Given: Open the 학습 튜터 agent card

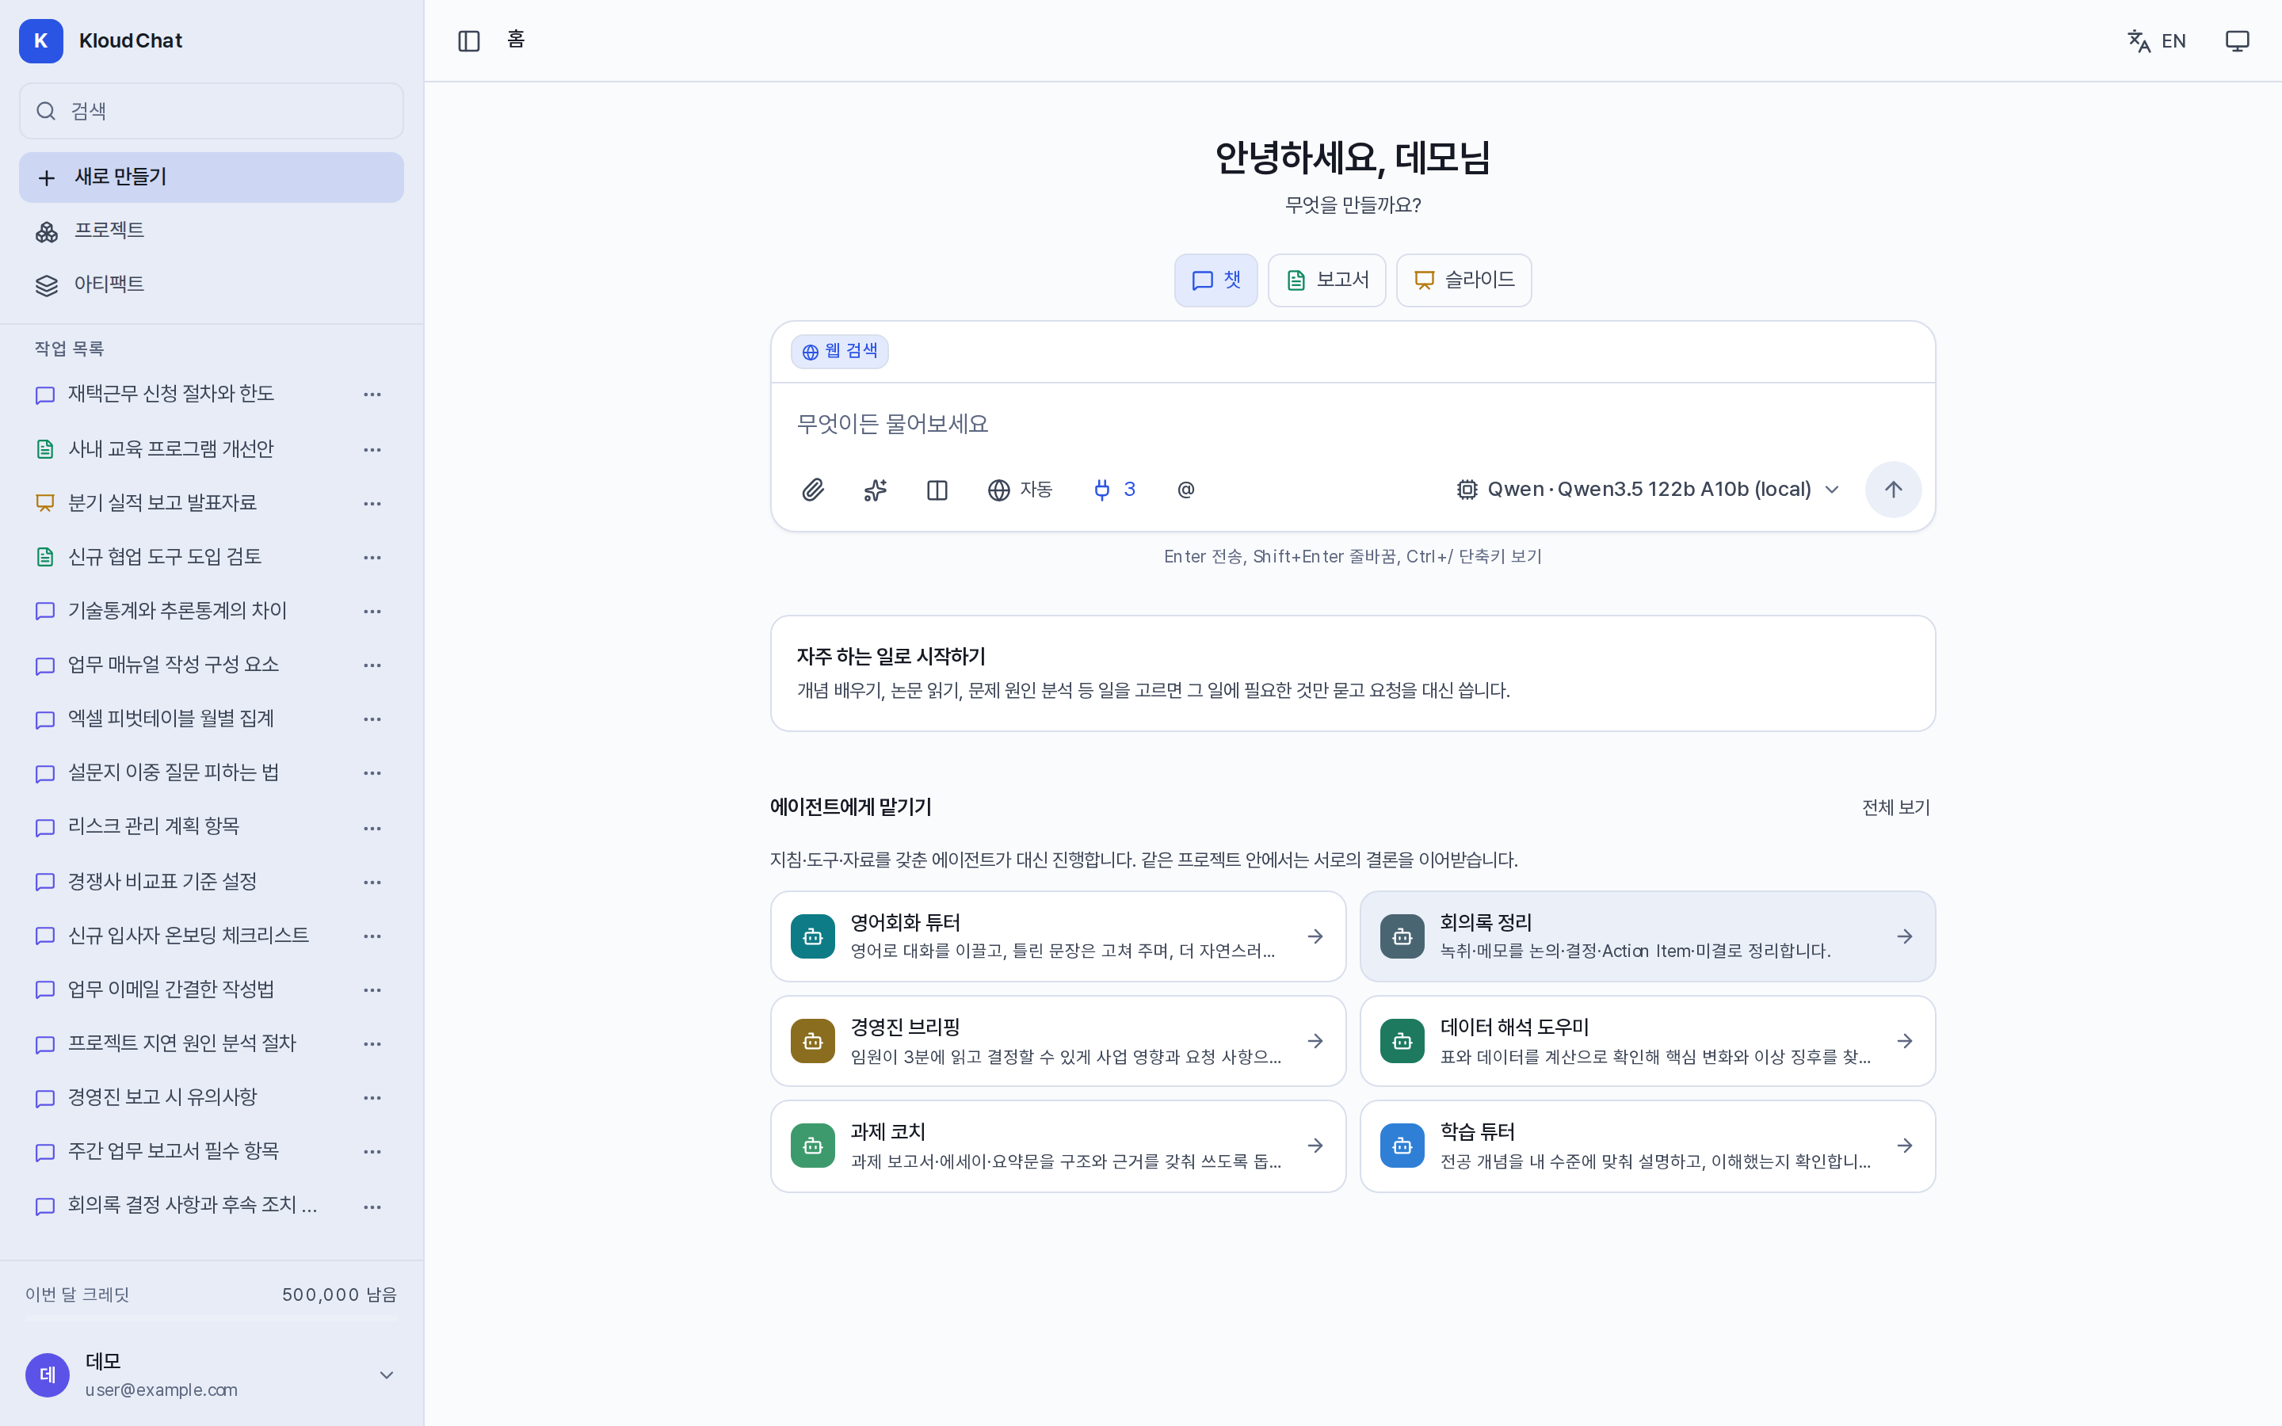Looking at the screenshot, I should 1647,1146.
